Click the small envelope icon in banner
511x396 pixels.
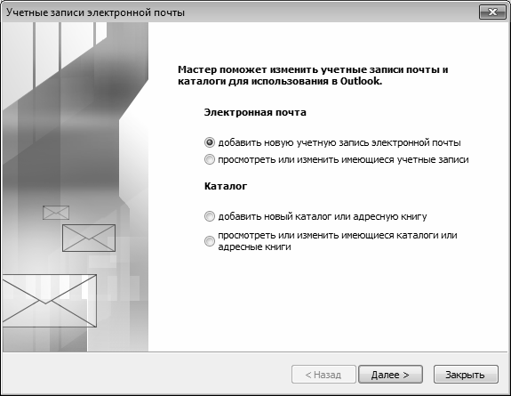(56, 213)
